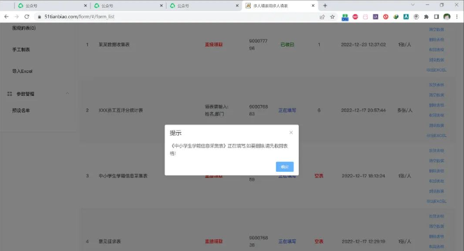Close the 提示 dialog with its X
The image size is (464, 251).
click(291, 133)
